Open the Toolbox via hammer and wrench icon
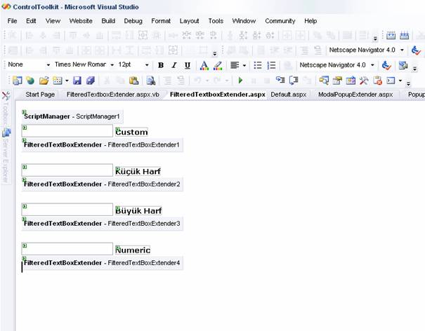This screenshot has height=331, width=425. click(x=364, y=81)
